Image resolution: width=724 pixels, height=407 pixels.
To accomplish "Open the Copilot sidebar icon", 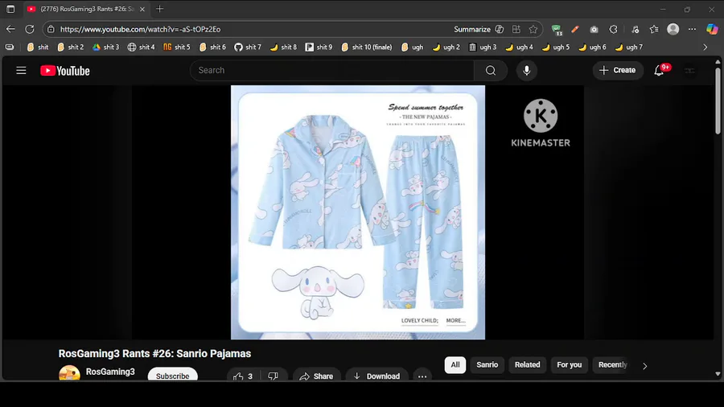I will [712, 29].
